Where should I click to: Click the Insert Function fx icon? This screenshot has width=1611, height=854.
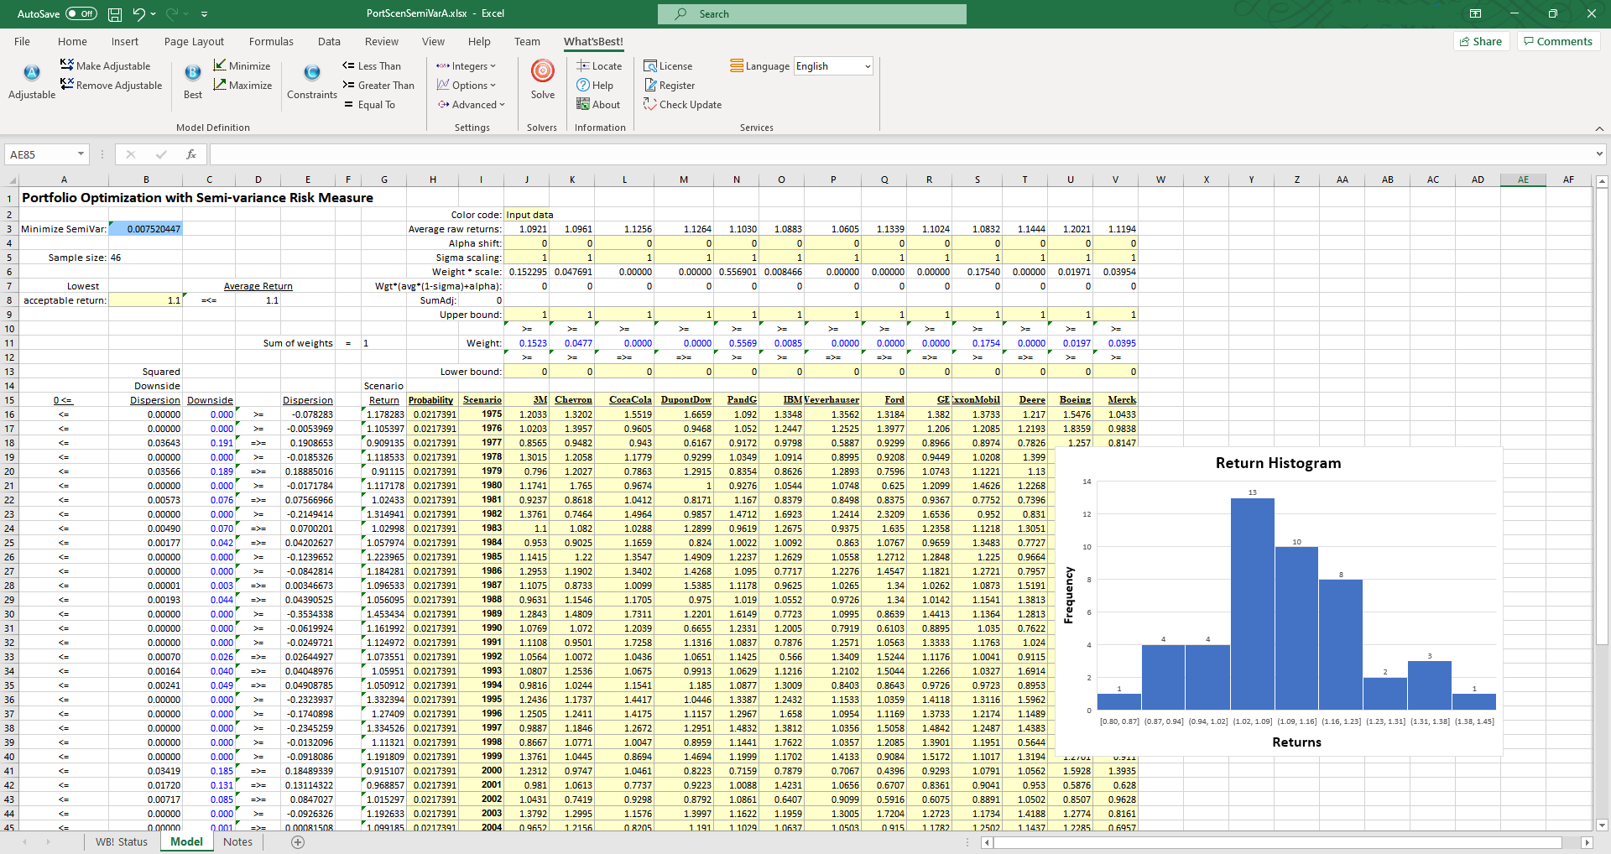point(191,154)
